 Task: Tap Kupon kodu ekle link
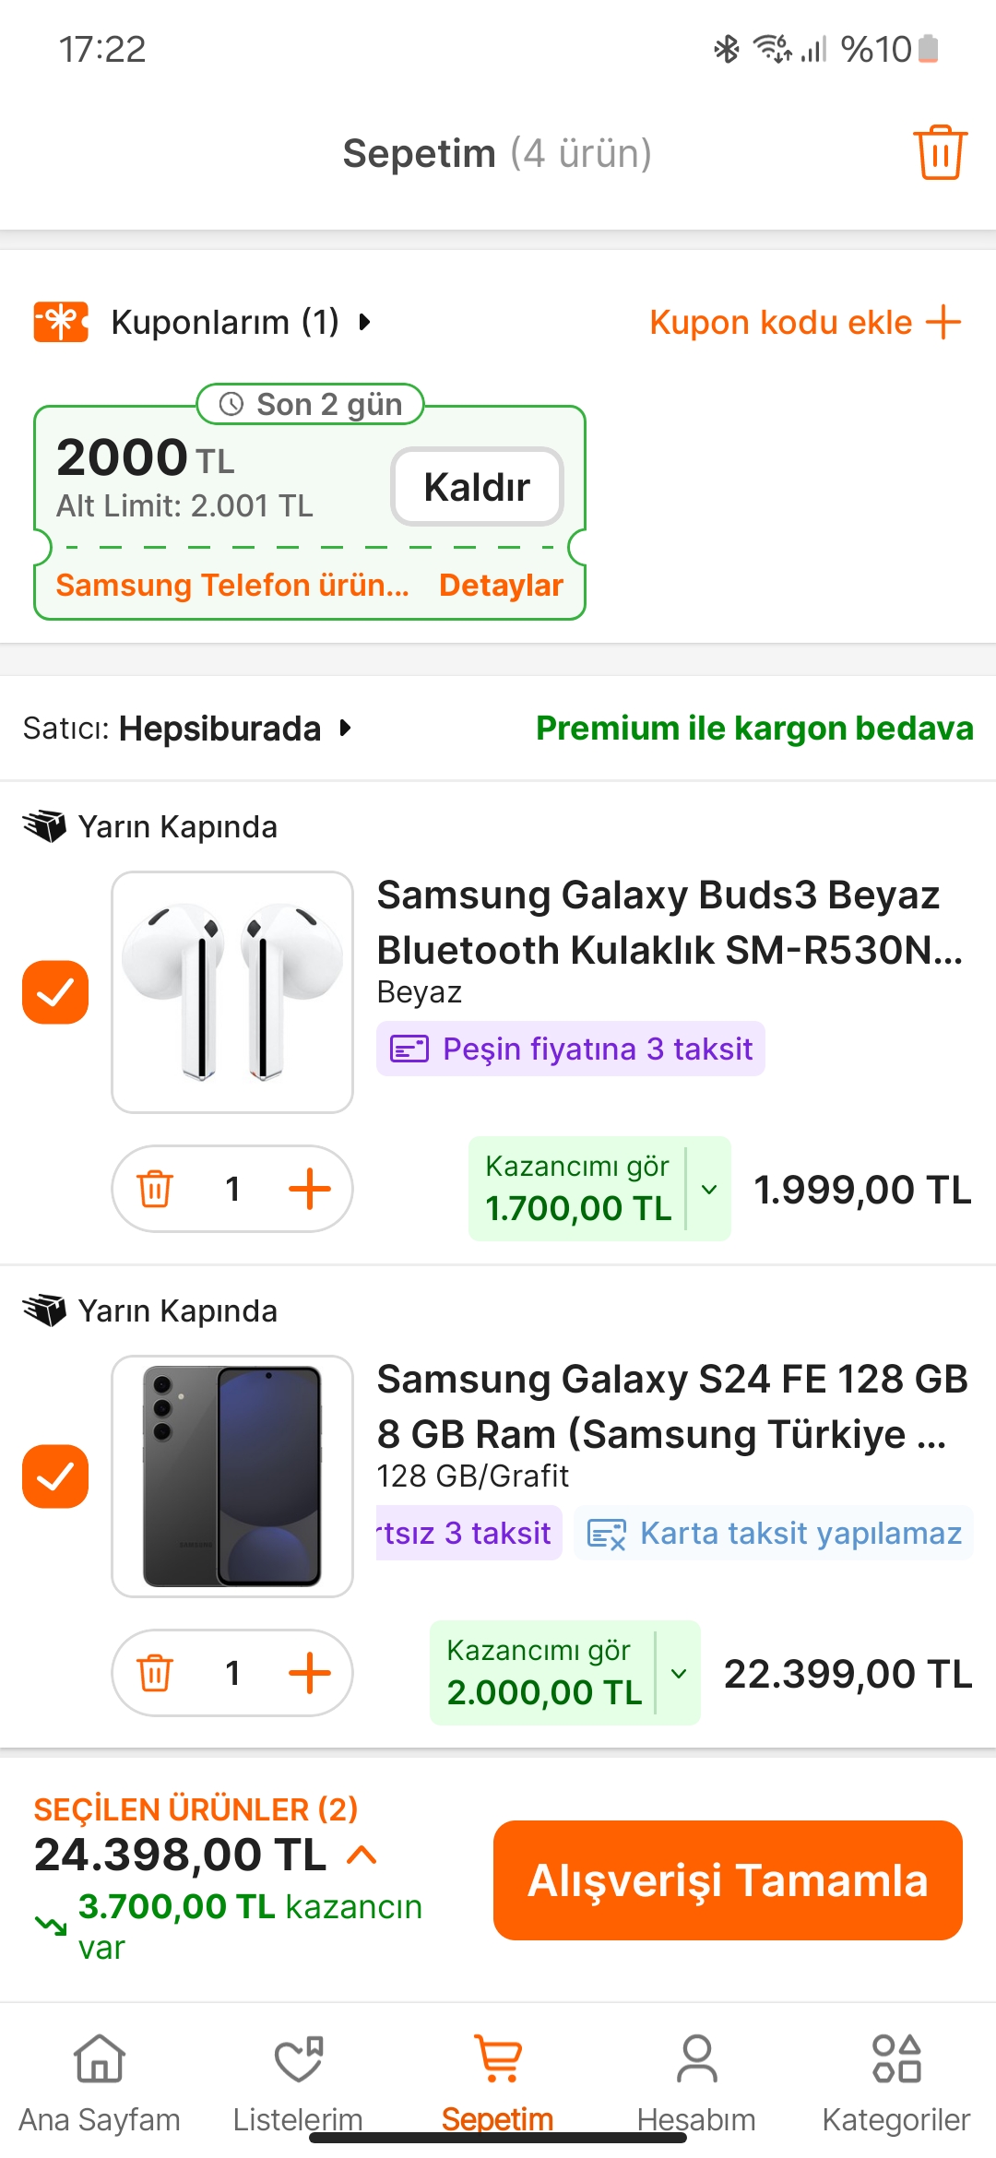[x=804, y=322]
